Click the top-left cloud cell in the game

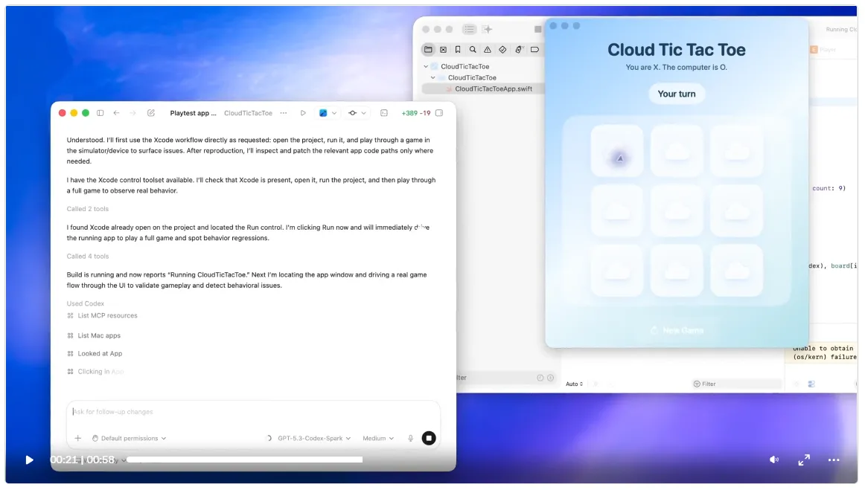[x=617, y=151]
